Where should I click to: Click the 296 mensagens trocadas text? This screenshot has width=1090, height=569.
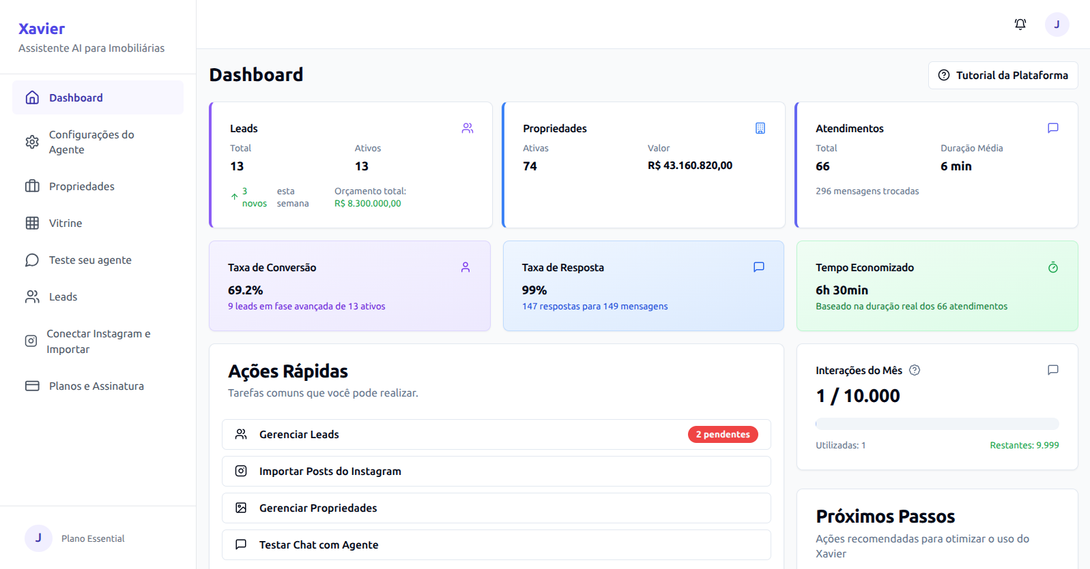867,191
